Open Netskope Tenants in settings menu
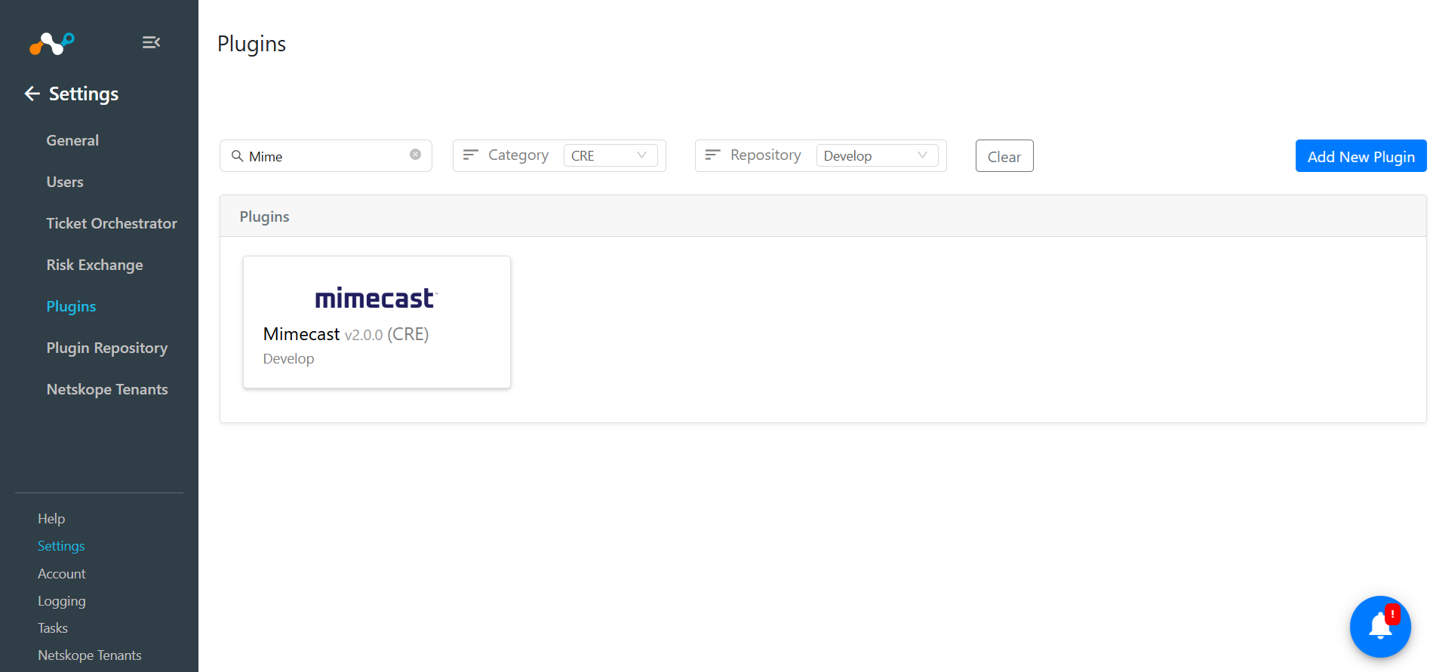This screenshot has height=672, width=1442. pos(107,389)
